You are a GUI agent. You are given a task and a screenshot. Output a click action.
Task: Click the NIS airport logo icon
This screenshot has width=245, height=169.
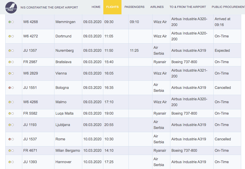coord(11,7)
